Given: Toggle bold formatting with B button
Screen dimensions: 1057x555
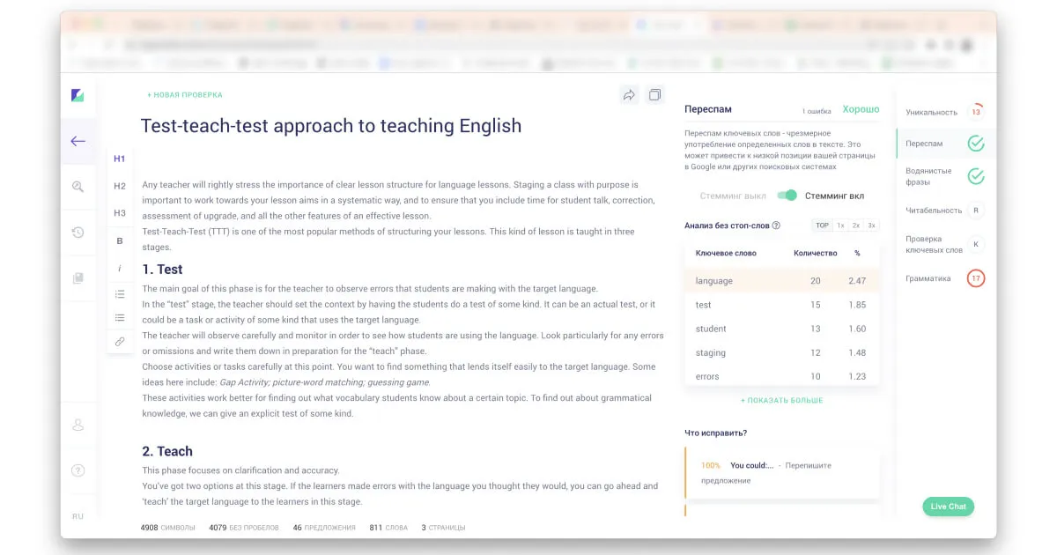Looking at the screenshot, I should click(120, 240).
